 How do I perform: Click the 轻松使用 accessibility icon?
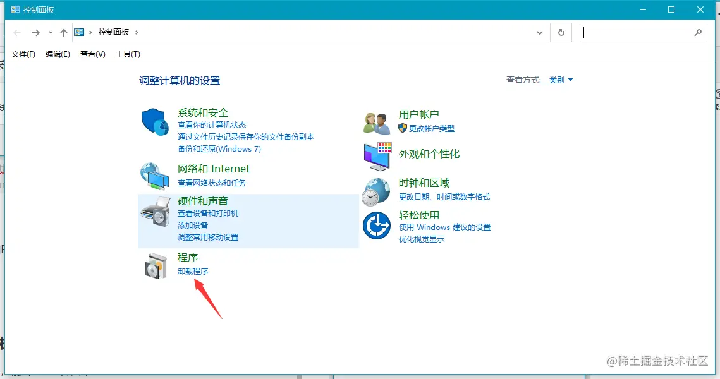376,226
